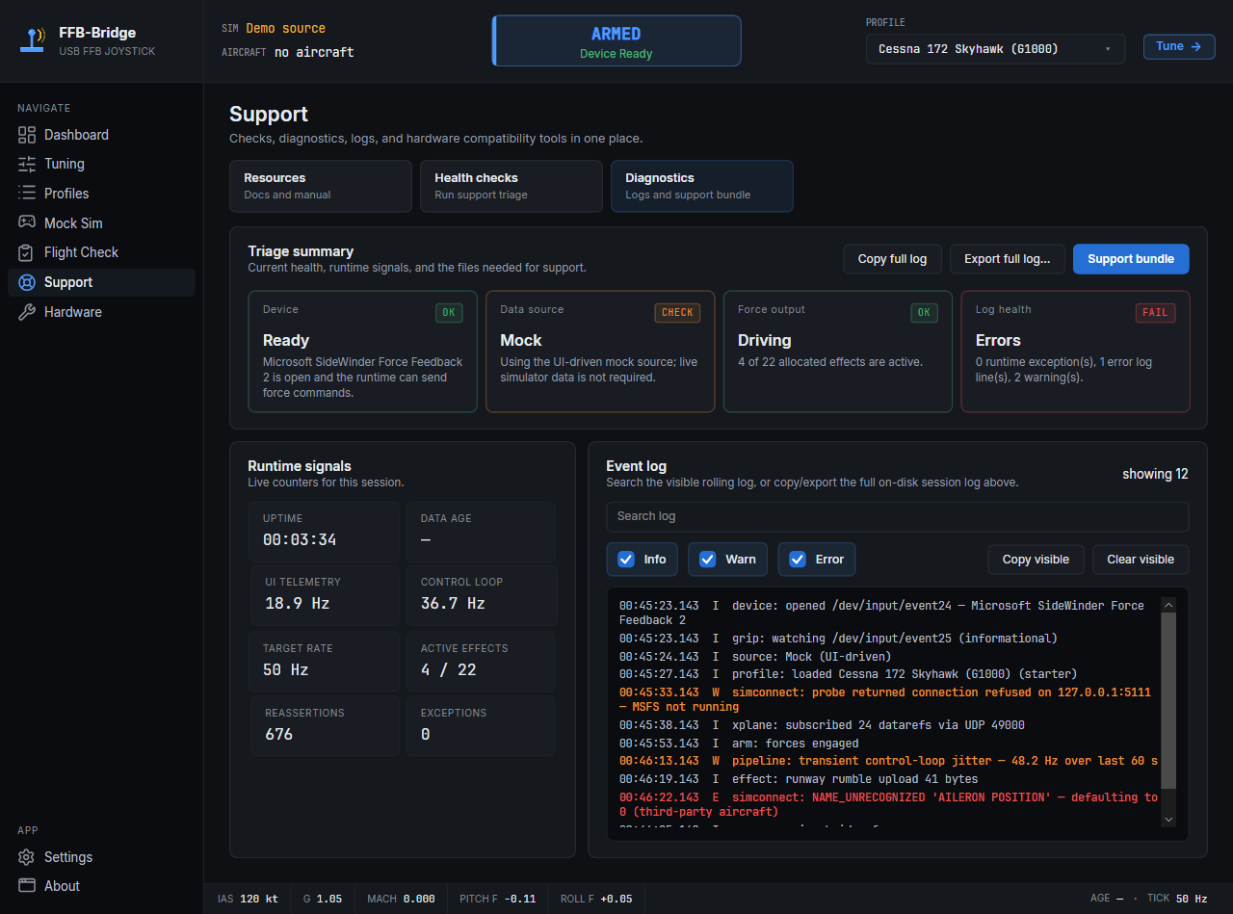Click the Force output Driving card

[x=838, y=352]
